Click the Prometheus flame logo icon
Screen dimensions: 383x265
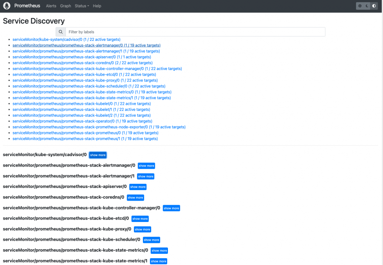tap(7, 6)
